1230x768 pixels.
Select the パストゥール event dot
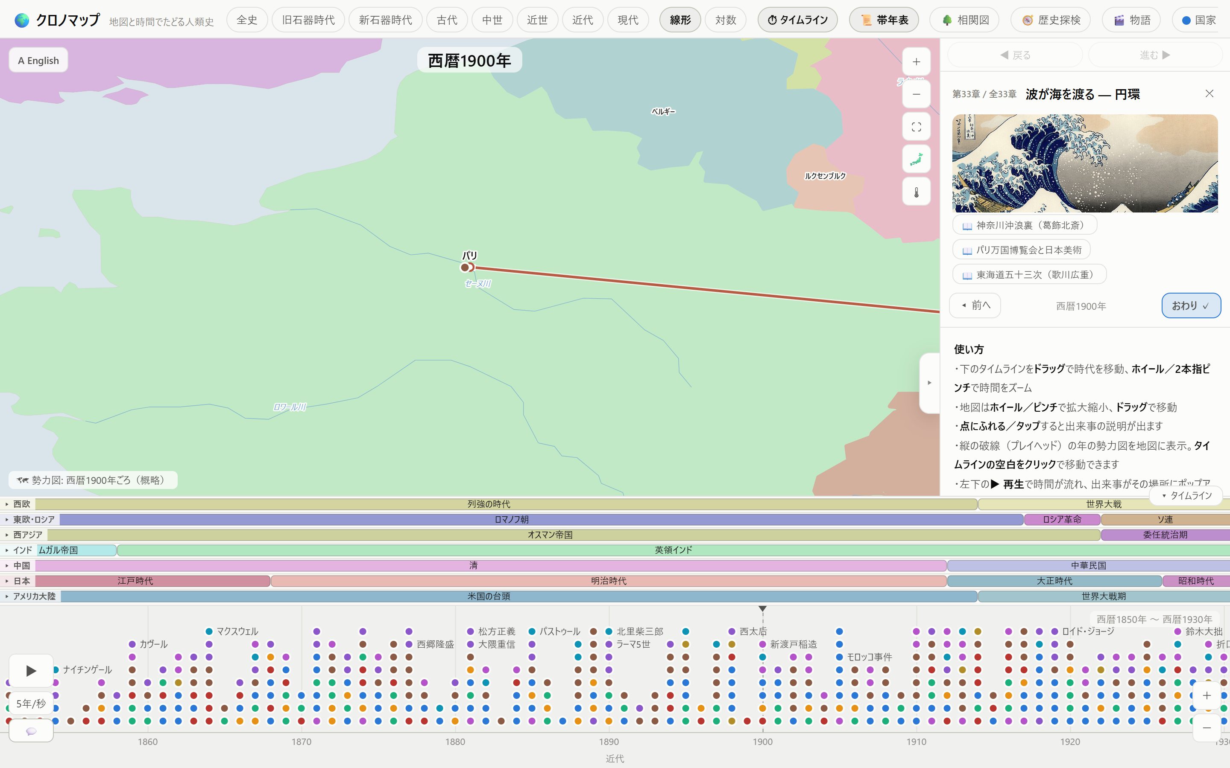[532, 631]
